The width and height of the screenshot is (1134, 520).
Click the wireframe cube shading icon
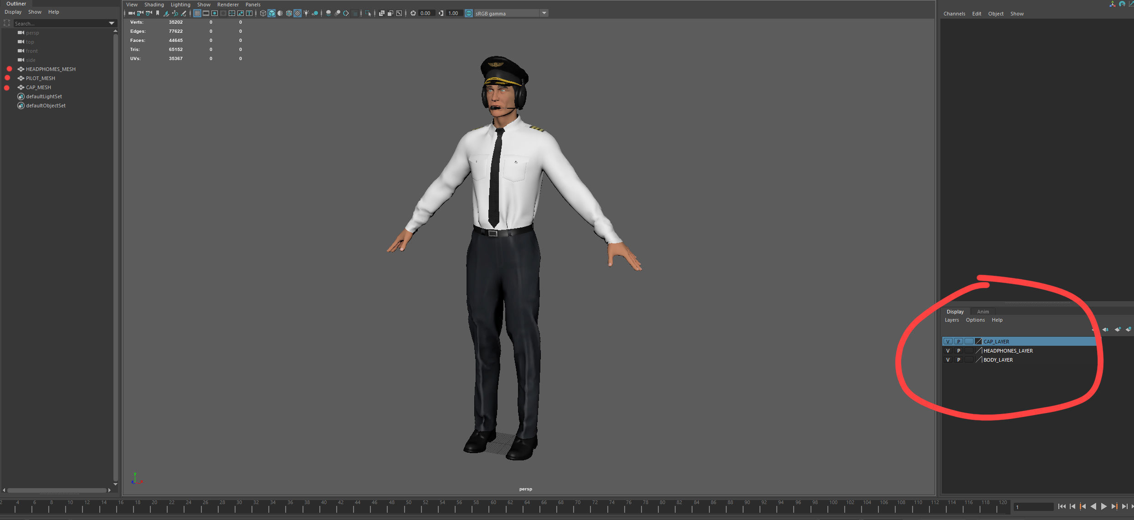coord(263,13)
